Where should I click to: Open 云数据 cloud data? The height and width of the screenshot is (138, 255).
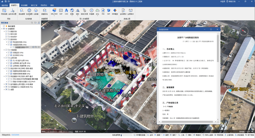click(36, 12)
